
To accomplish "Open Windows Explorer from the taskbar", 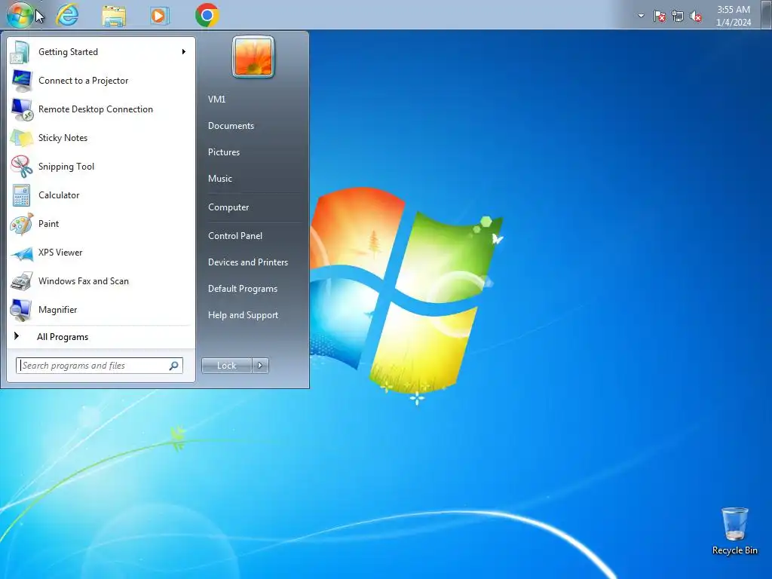I will pyautogui.click(x=114, y=16).
